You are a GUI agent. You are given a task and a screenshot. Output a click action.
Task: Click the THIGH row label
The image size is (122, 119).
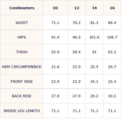22,52
